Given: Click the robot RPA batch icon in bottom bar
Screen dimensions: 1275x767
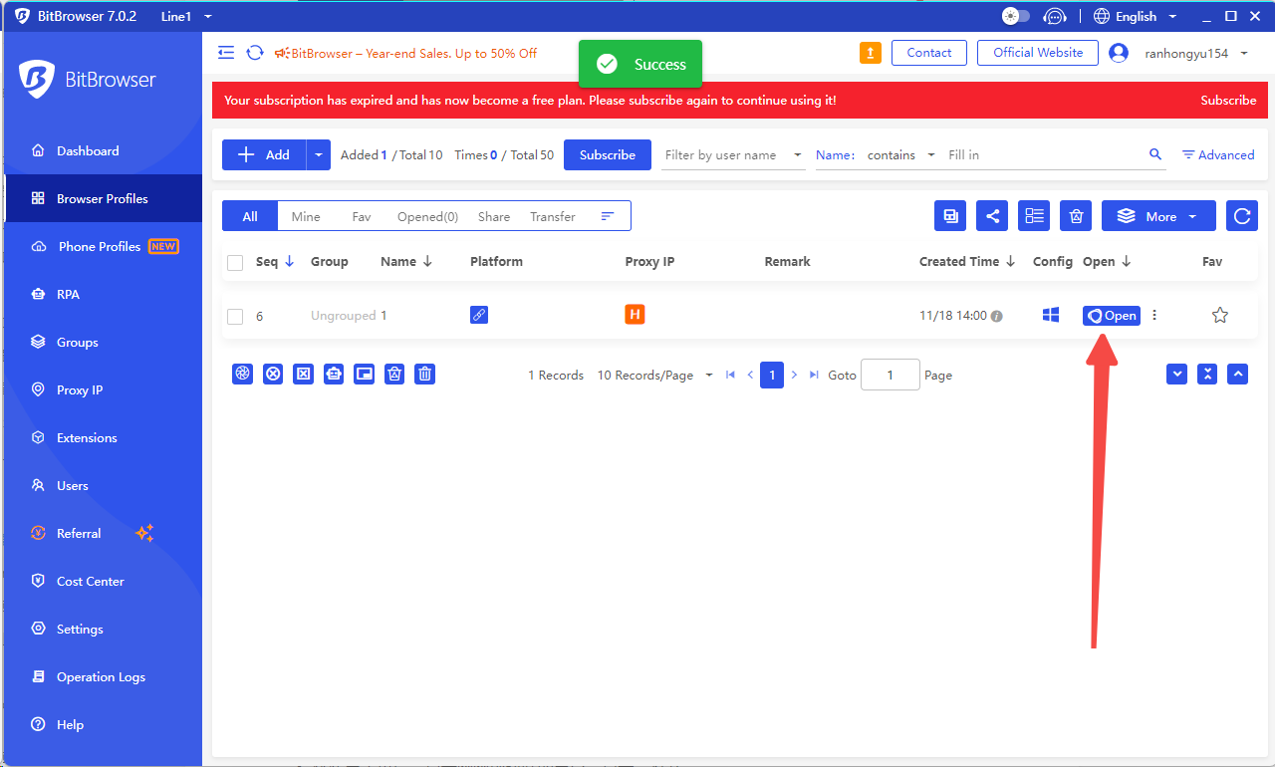Looking at the screenshot, I should [334, 374].
